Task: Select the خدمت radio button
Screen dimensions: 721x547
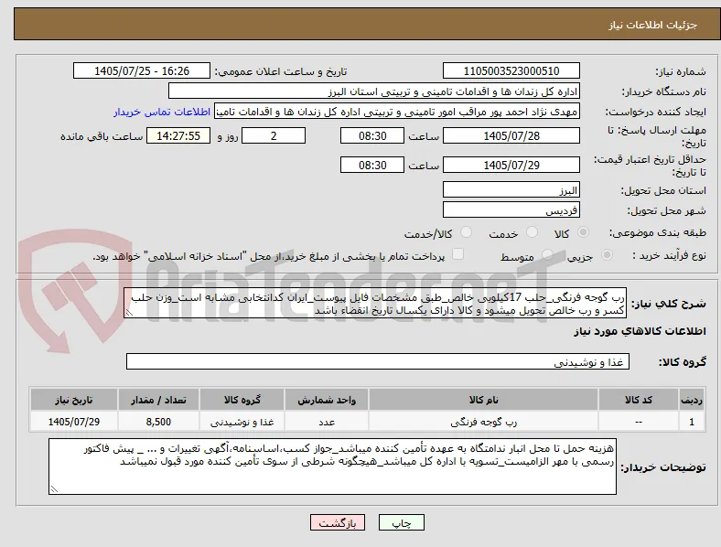Action: [532, 232]
